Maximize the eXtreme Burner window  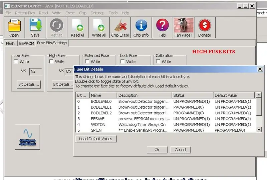(246, 6)
